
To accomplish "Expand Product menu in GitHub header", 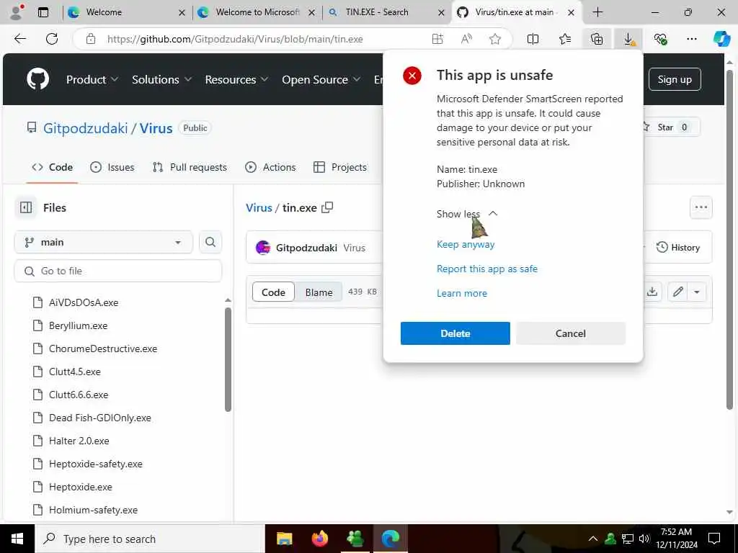I will pos(92,79).
